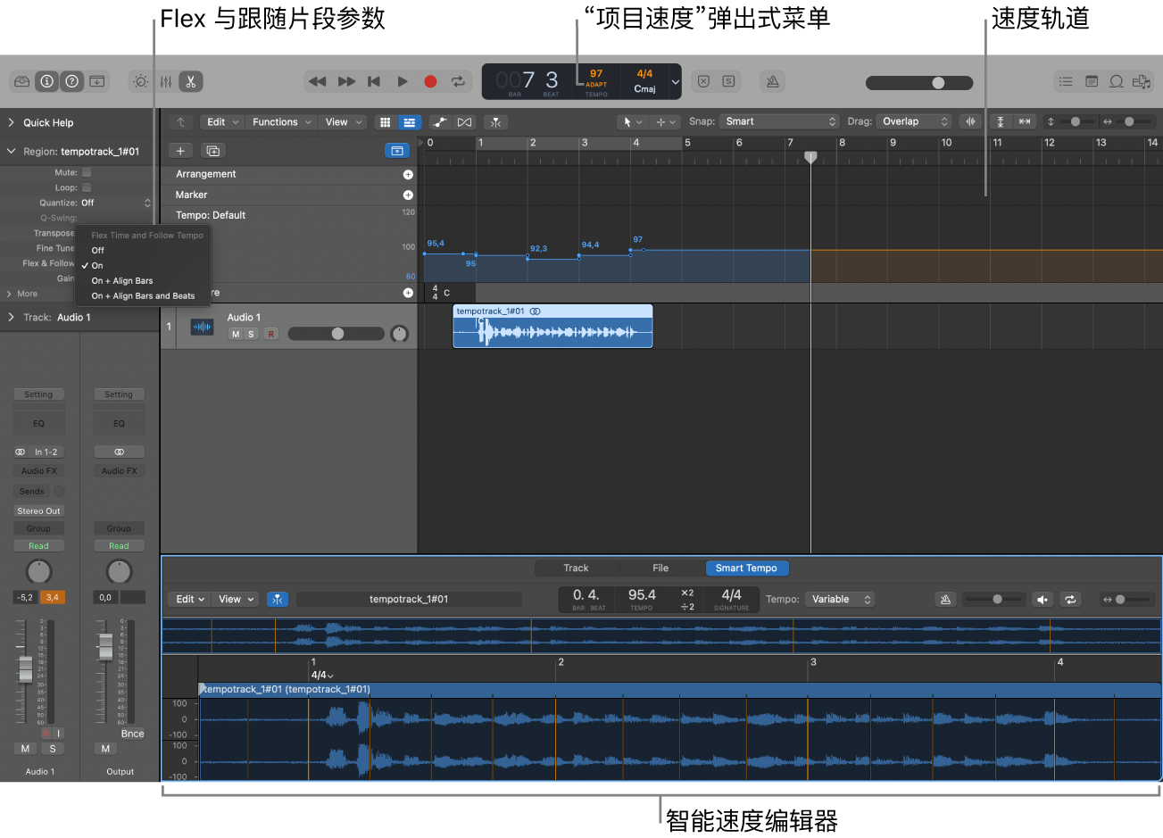Screen dimensions: 1163x838
Task: Click the Audio FX slot on Audio 1 strip
Action: (38, 471)
